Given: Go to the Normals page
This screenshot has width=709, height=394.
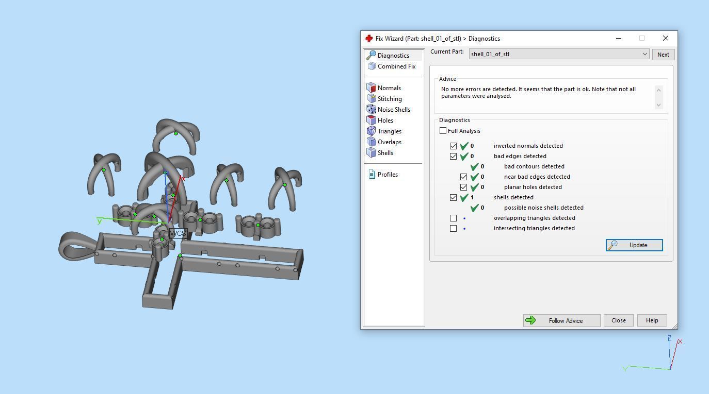Looking at the screenshot, I should [389, 88].
